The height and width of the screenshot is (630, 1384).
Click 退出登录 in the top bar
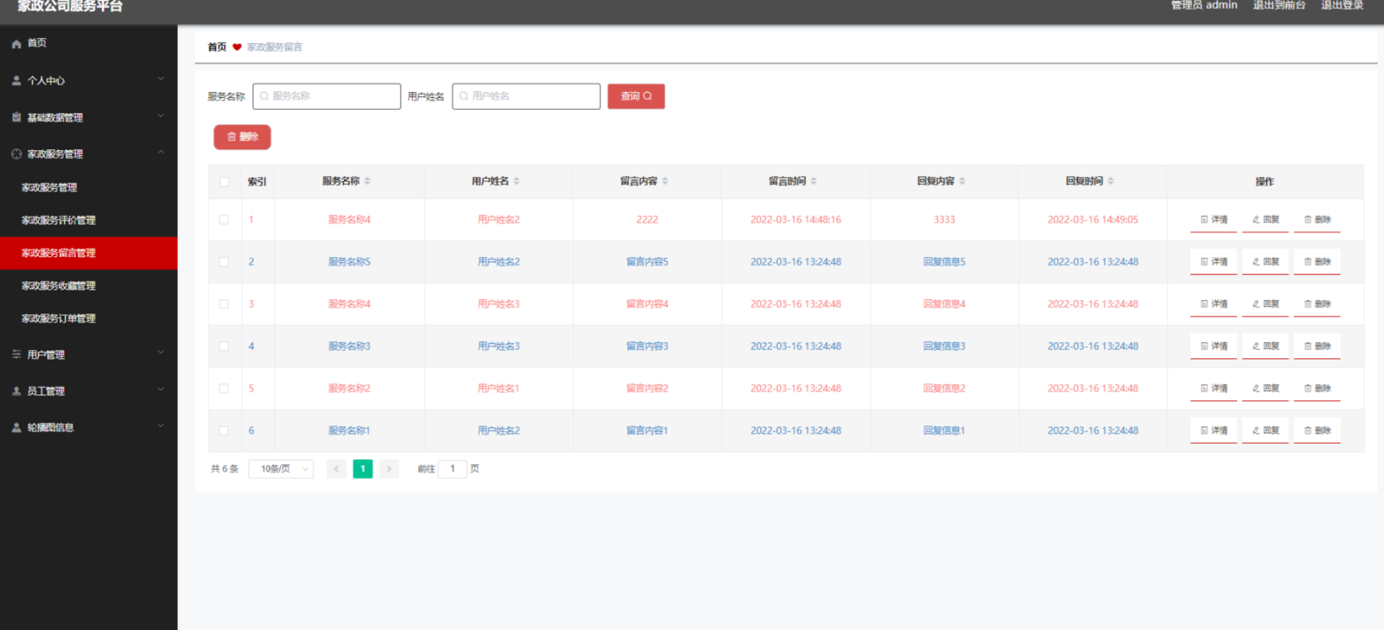tap(1342, 5)
